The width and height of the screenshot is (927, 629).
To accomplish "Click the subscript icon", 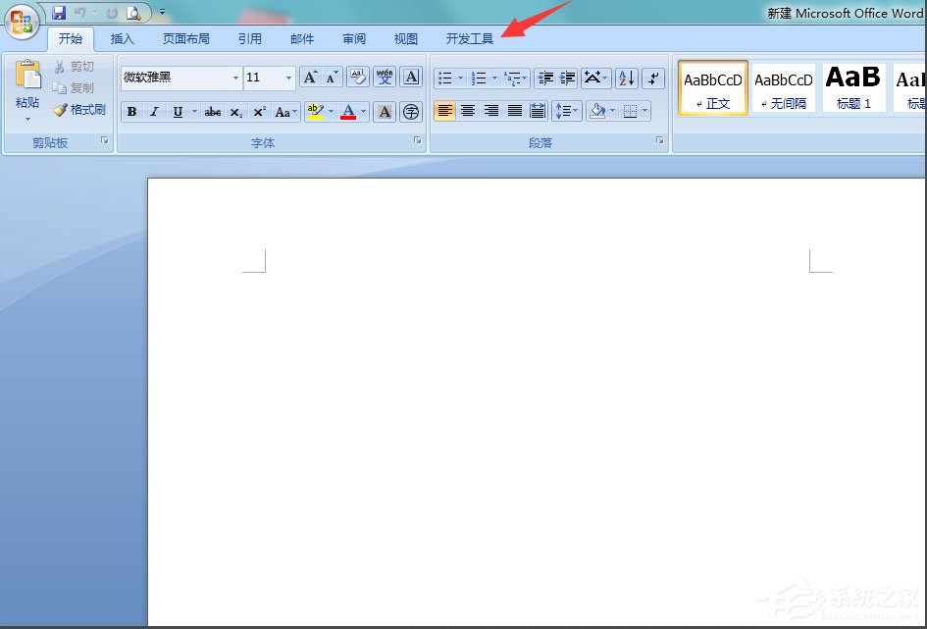I will [235, 111].
